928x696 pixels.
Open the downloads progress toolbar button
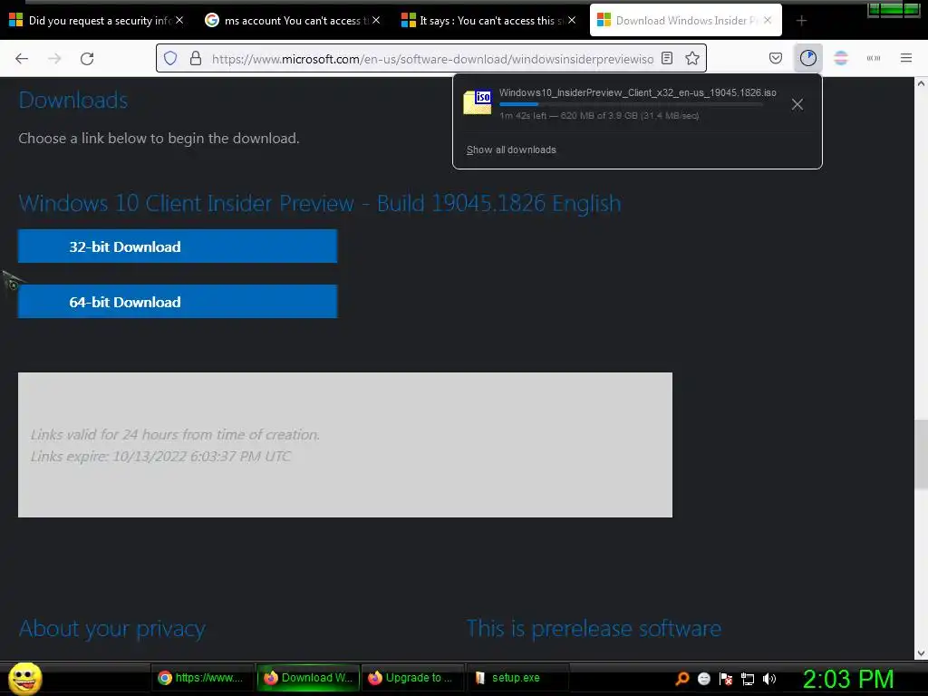coord(807,58)
